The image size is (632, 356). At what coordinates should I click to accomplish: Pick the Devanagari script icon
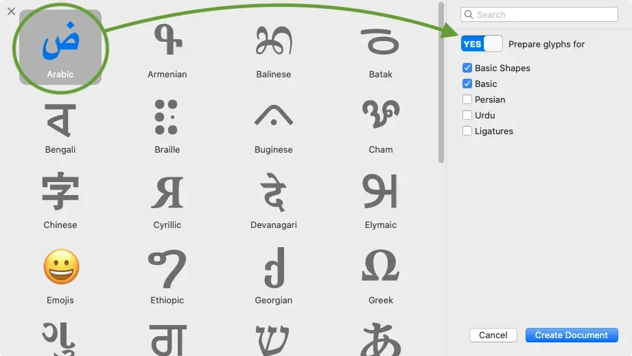coord(274,192)
